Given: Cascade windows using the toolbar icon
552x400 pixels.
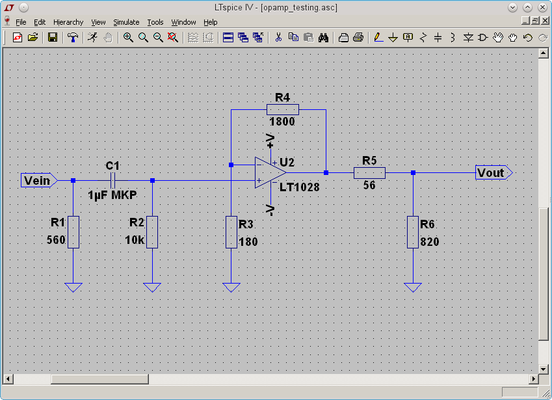Looking at the screenshot, I should coord(243,37).
